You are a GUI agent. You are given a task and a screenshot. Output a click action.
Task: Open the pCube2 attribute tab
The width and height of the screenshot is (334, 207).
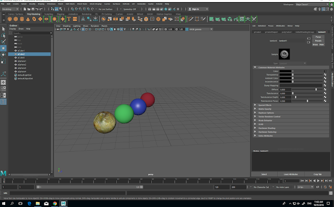click(257, 32)
